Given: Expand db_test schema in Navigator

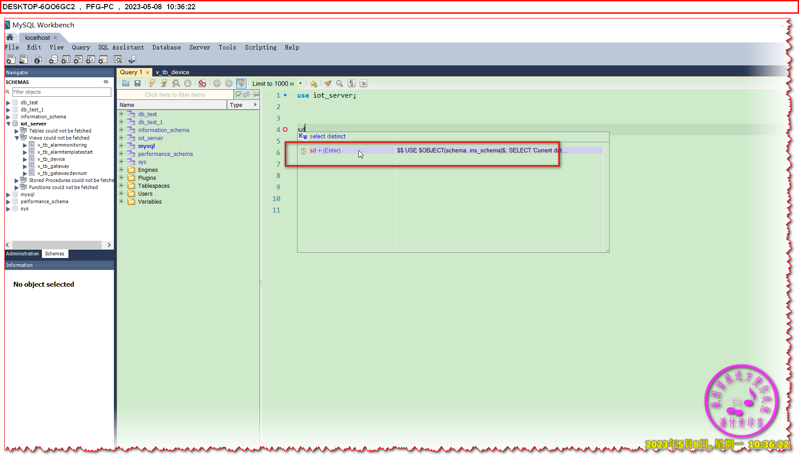Looking at the screenshot, I should coord(8,102).
